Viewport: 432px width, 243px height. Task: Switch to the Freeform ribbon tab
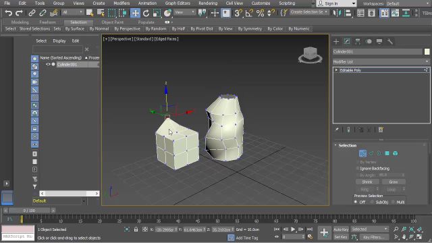pyautogui.click(x=47, y=22)
